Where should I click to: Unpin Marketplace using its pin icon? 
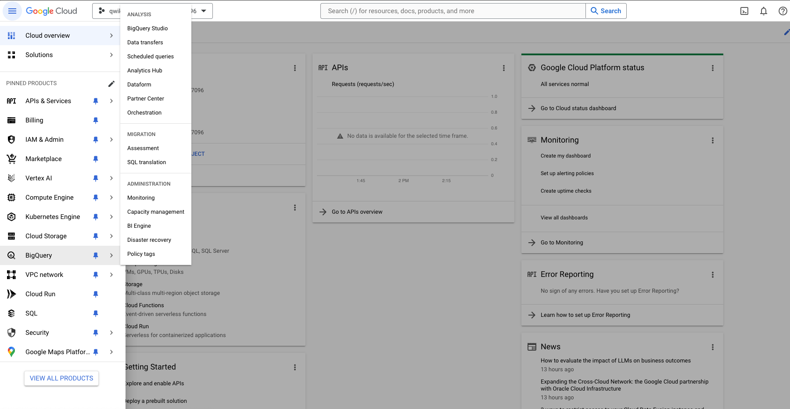click(x=96, y=159)
